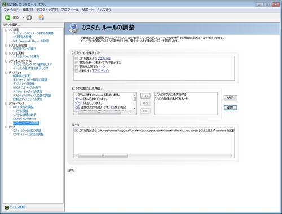
Task: Open システムドライバの更新 tree item
Action: [x=26, y=56]
